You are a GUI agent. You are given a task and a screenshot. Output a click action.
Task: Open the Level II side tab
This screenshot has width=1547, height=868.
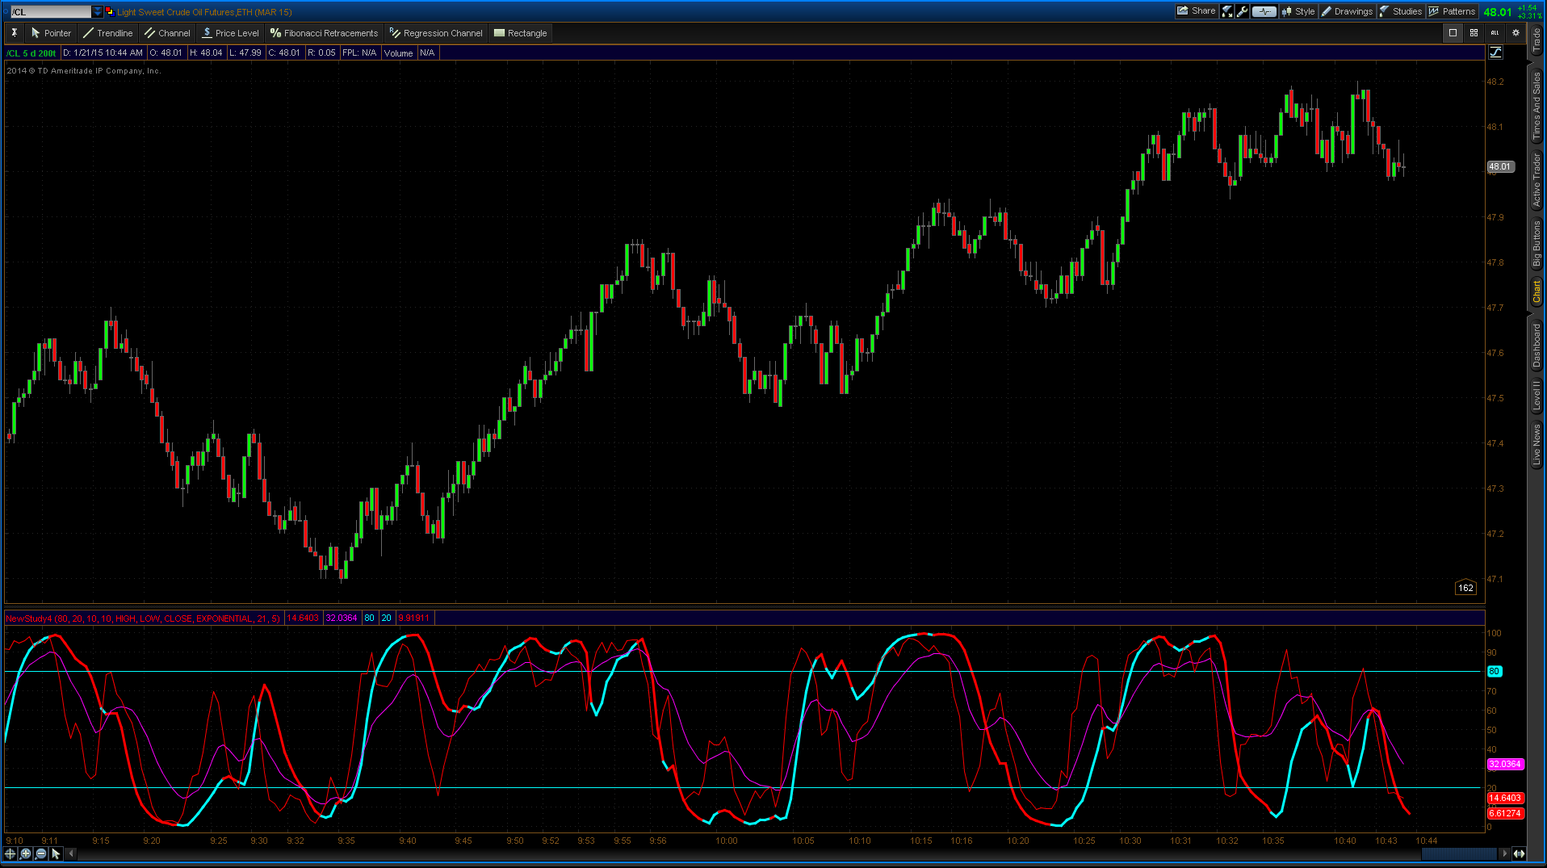click(x=1537, y=396)
